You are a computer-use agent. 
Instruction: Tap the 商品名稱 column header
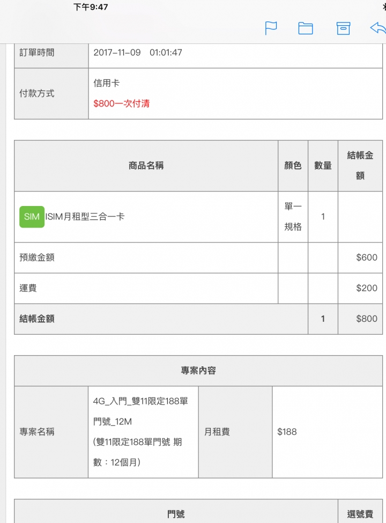point(146,165)
